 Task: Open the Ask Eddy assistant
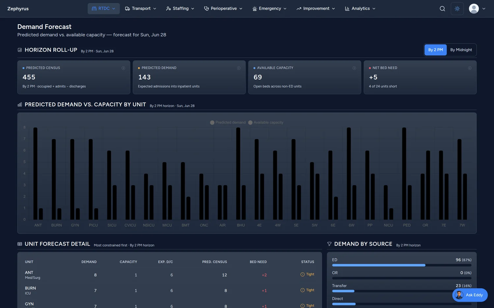tap(470, 295)
